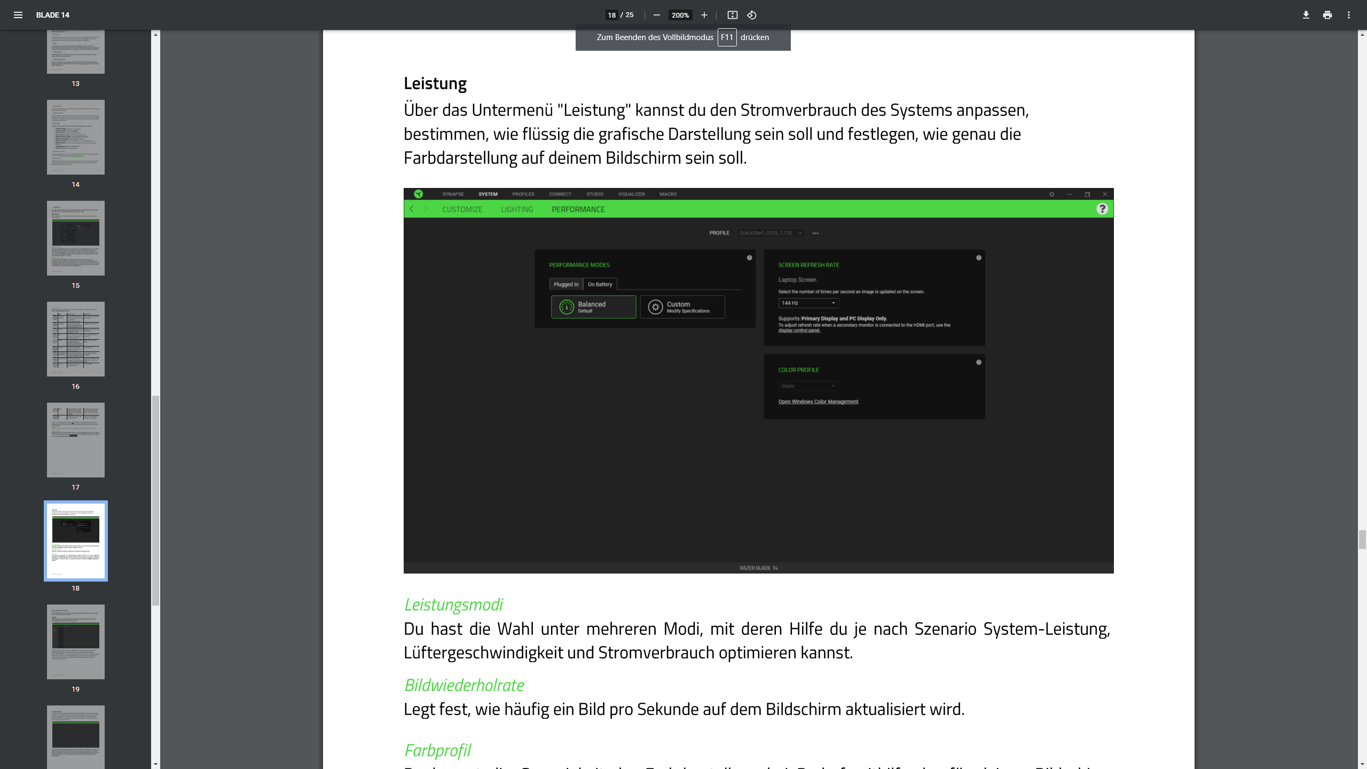The height and width of the screenshot is (769, 1367).
Task: Click the thumbnail panel scroll down arrow
Action: pyautogui.click(x=155, y=764)
